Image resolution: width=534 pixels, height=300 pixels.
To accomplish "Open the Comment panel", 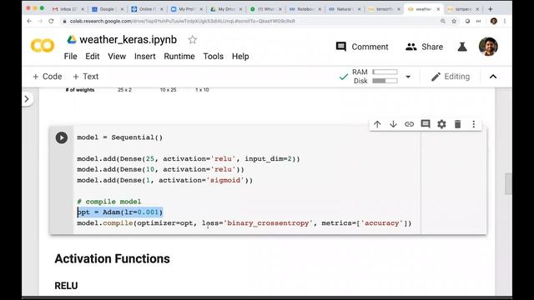I will (362, 47).
